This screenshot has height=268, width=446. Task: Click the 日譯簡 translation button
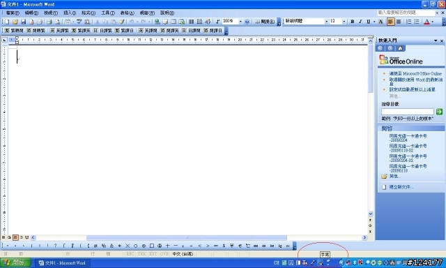(x=191, y=31)
